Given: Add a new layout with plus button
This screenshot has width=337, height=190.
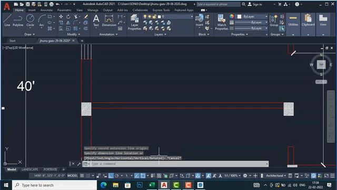Looking at the screenshot, I should [63, 169].
